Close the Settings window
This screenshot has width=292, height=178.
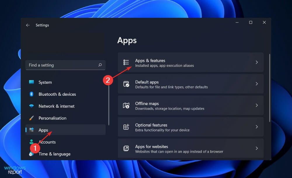point(264,22)
